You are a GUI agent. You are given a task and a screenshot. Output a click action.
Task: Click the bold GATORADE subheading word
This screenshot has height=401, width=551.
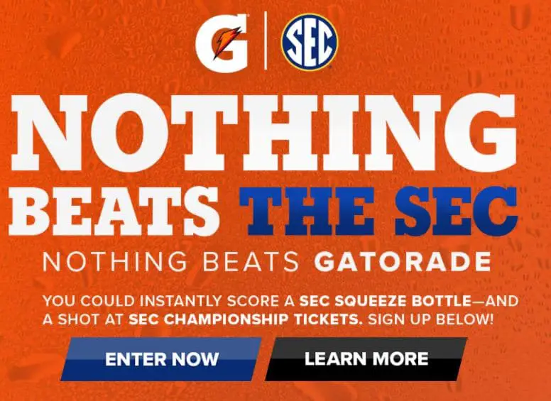tap(403, 262)
